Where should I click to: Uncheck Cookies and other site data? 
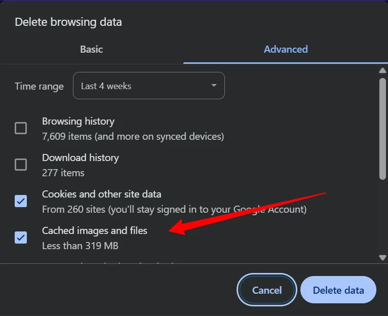21,201
